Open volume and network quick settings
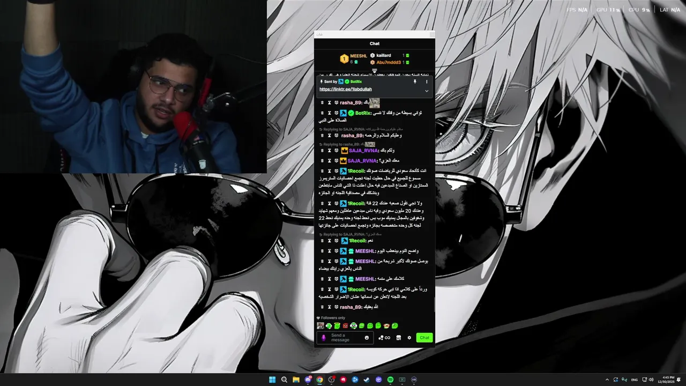 point(647,380)
